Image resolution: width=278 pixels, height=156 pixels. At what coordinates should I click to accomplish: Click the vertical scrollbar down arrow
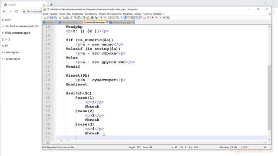269,140
